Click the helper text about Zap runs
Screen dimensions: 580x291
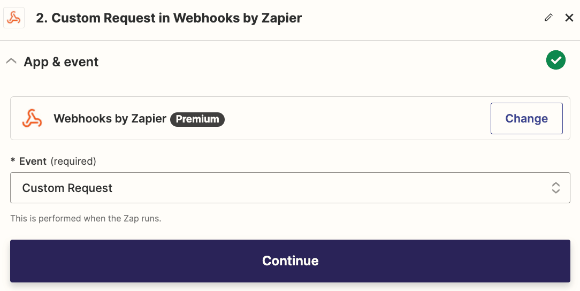[86, 218]
